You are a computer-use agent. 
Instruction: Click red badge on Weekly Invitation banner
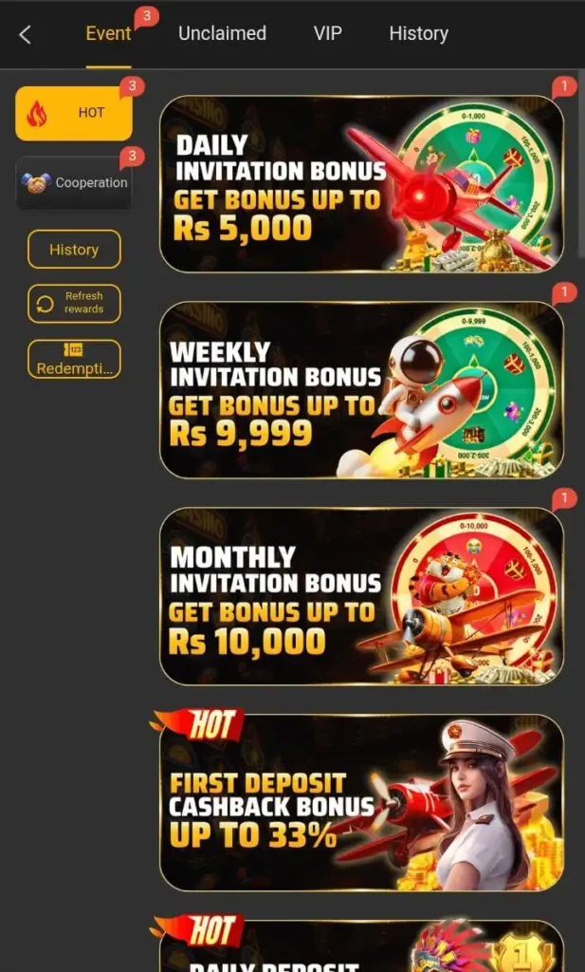click(563, 292)
